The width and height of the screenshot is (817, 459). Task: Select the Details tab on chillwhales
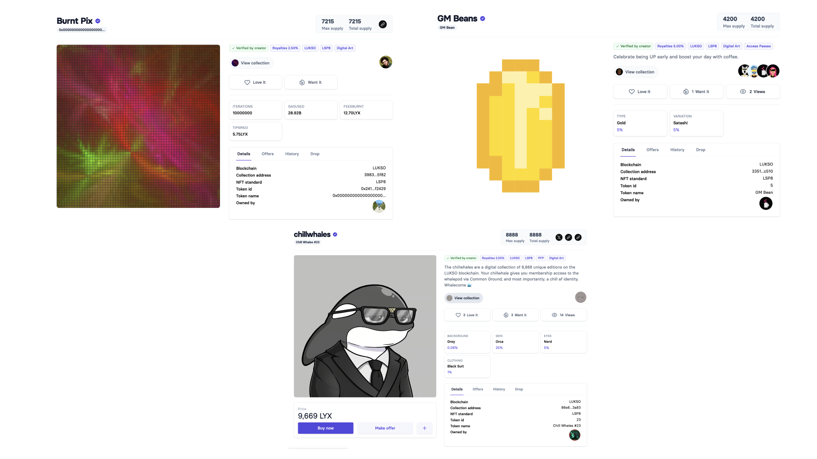click(457, 389)
